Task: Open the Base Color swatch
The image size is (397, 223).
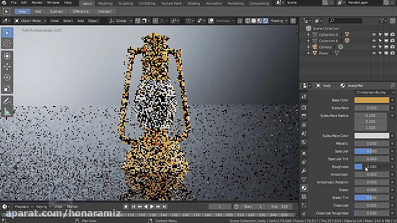Action: [x=372, y=100]
